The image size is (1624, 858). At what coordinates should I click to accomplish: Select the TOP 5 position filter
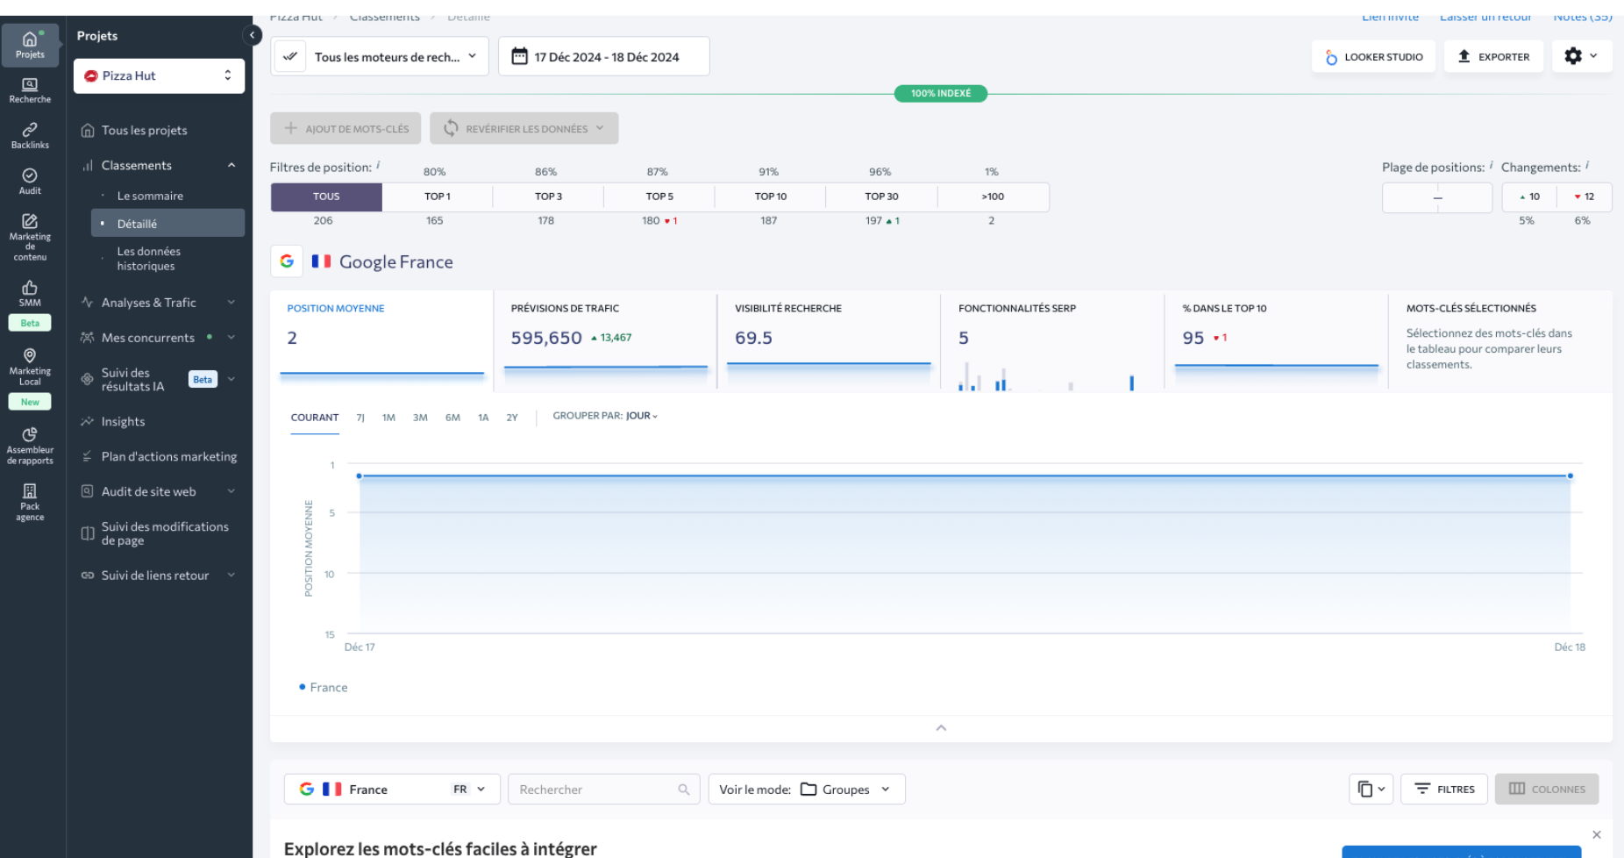click(x=659, y=197)
